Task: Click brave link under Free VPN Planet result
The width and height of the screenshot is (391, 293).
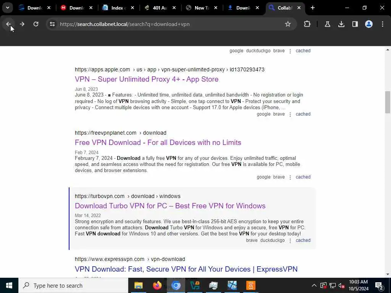Action: coord(279,177)
